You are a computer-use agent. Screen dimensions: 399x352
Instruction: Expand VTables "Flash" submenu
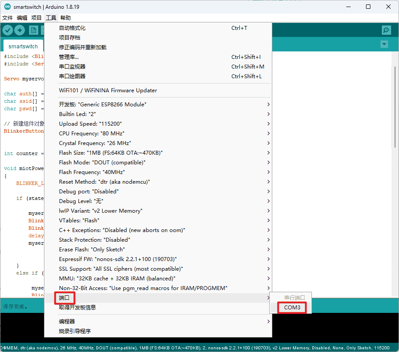(x=158, y=220)
